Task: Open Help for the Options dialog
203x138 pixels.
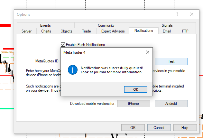Action: [185, 128]
